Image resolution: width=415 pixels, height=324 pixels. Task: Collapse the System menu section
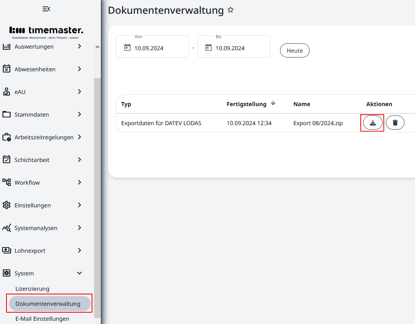[x=79, y=273]
